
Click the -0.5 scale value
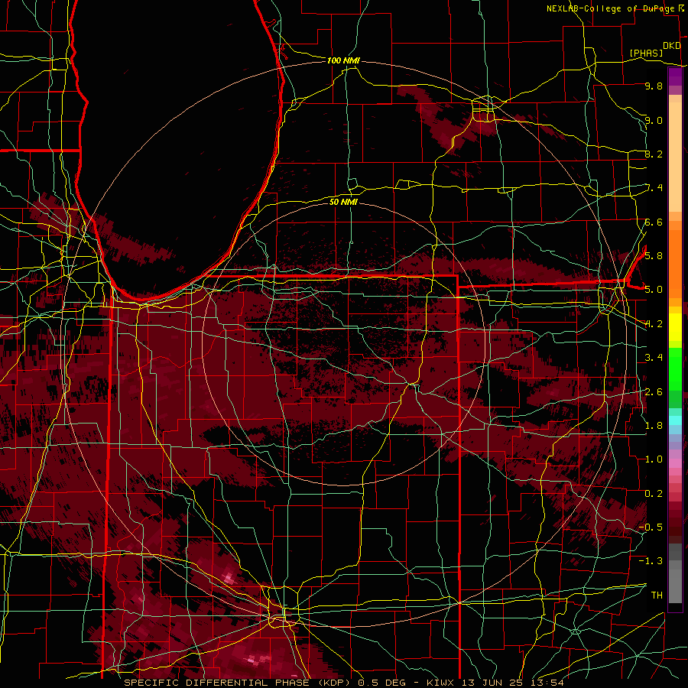(x=651, y=527)
